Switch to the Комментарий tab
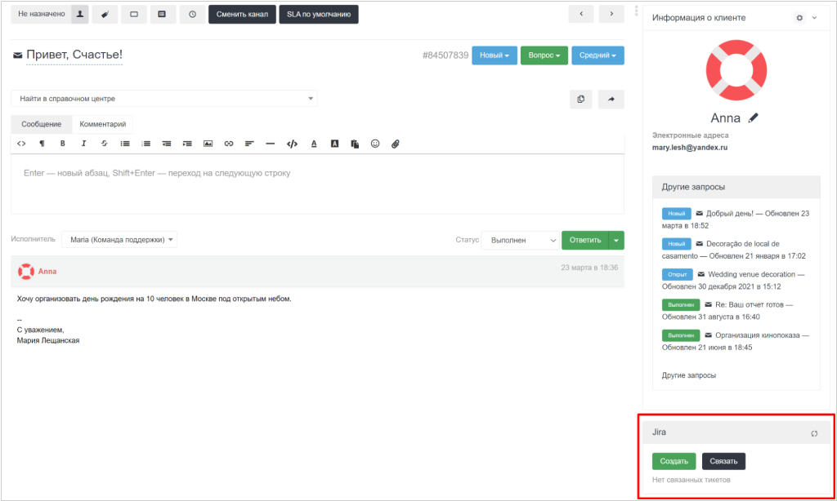Image resolution: width=837 pixels, height=501 pixels. (x=102, y=124)
